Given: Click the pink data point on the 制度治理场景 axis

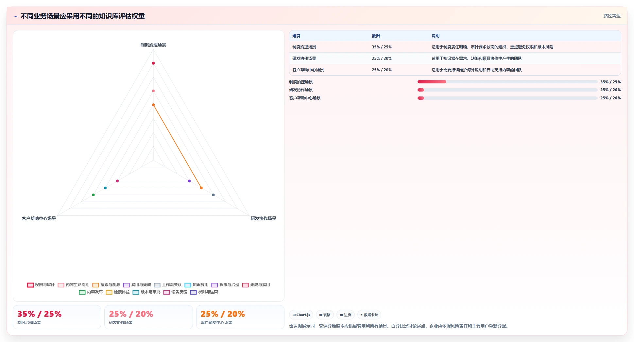Looking at the screenshot, I should pyautogui.click(x=153, y=91).
